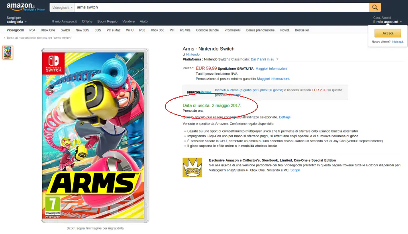Go to Offerte

click(x=87, y=21)
